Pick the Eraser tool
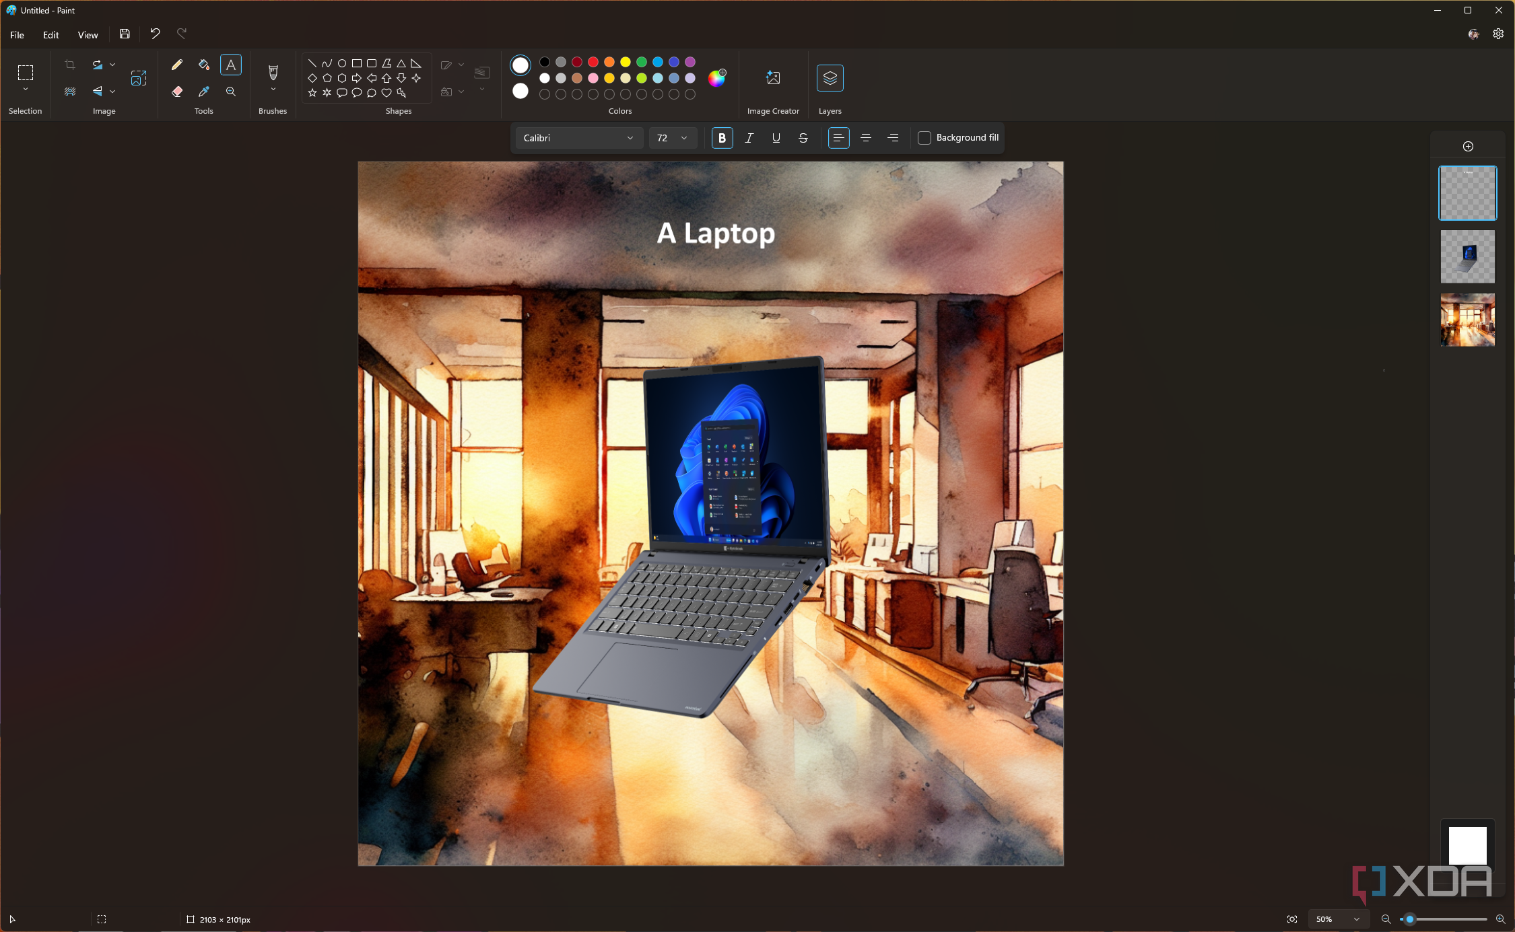 pos(176,92)
